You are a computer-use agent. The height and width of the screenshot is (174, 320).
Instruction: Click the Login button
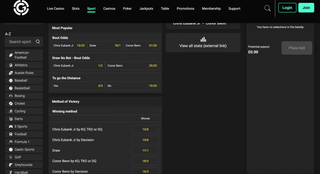click(x=287, y=8)
